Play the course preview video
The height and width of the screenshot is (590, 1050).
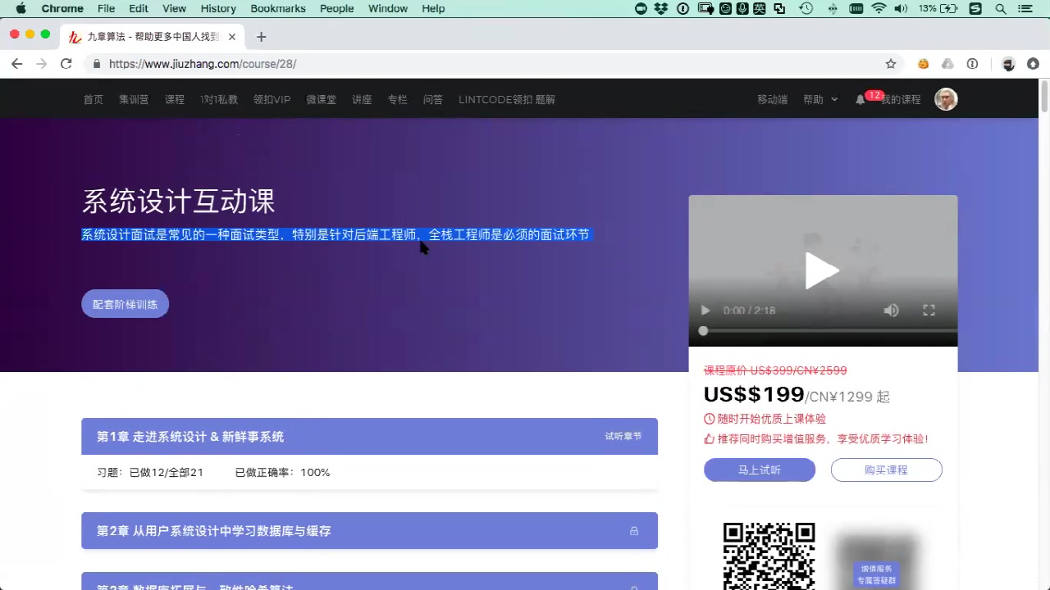(x=822, y=270)
